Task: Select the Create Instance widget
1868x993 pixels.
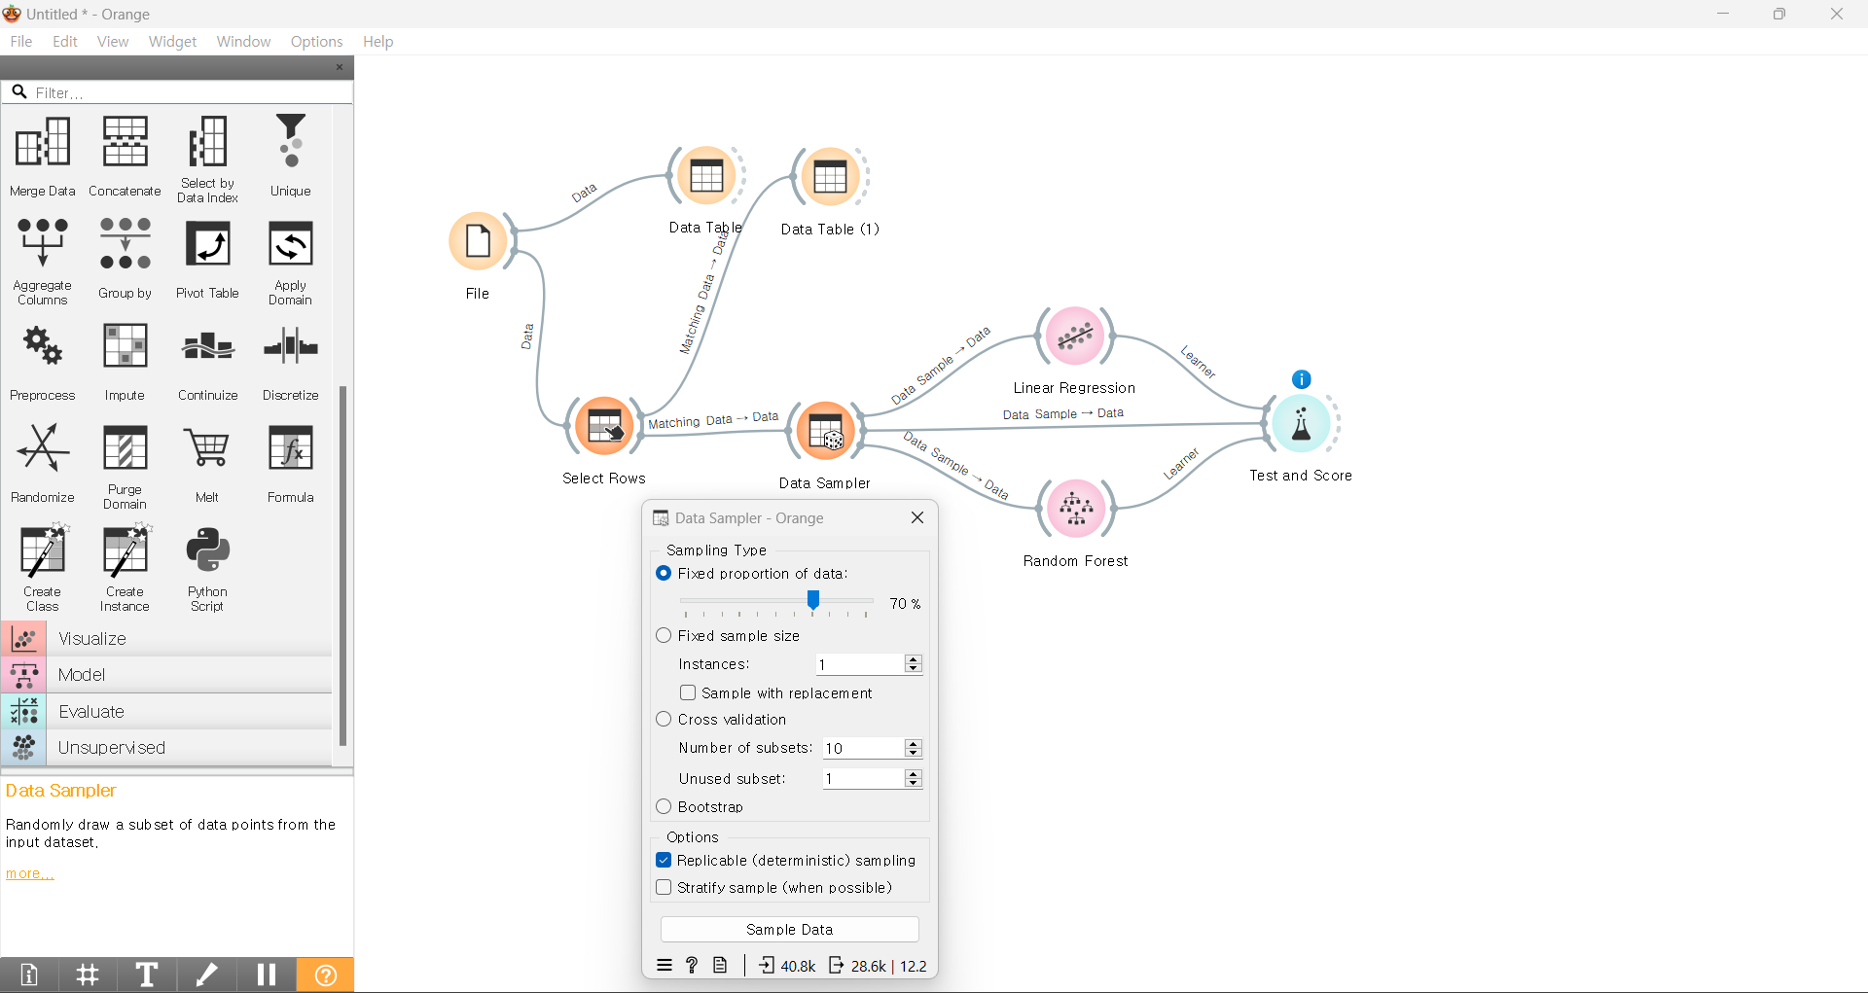Action: tap(125, 567)
